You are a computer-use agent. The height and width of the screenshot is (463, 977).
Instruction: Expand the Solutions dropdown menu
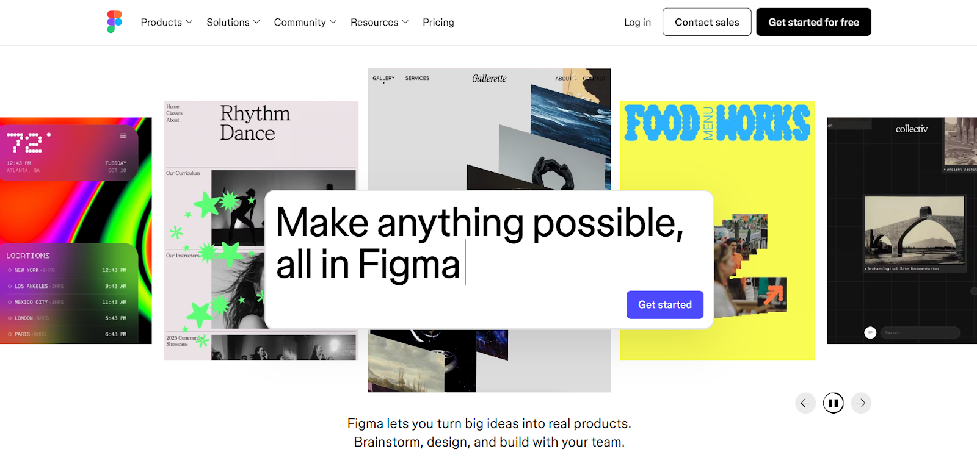click(233, 22)
